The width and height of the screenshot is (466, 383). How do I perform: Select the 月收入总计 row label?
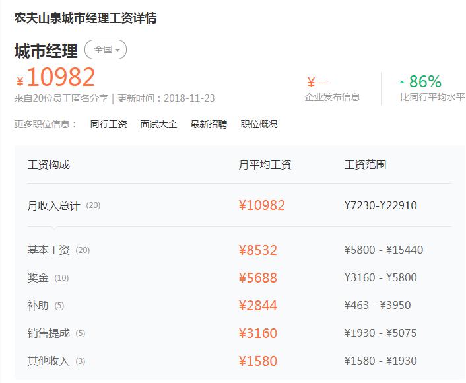(x=53, y=205)
